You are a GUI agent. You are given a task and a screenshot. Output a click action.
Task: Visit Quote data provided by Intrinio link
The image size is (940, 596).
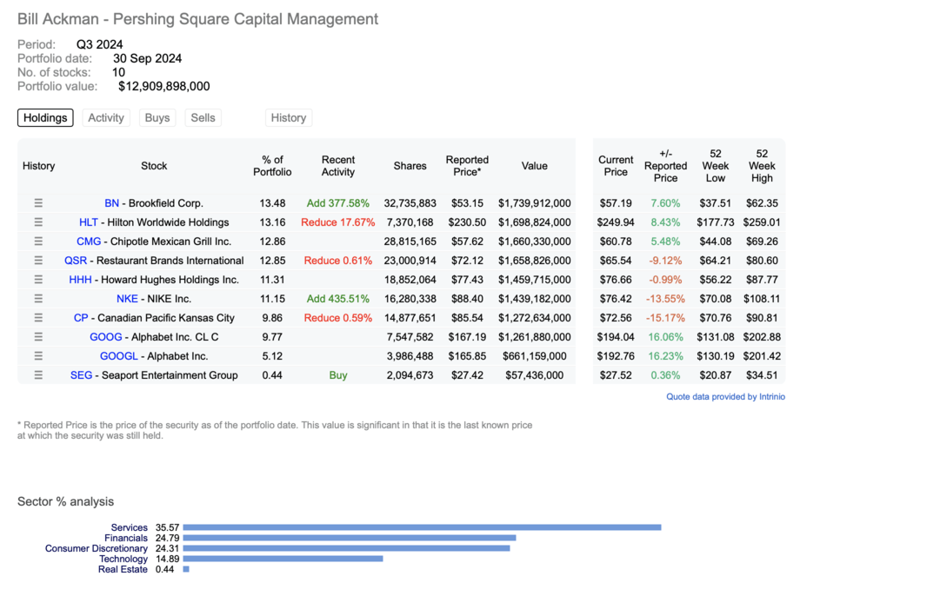tap(725, 396)
